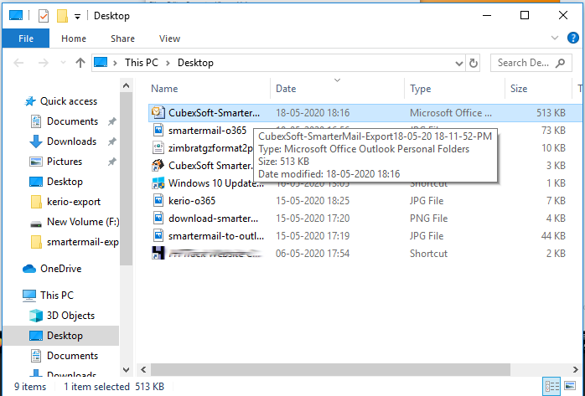Select the Windows 10 Update shortcut icon
Screen dimensions: 585x396
point(158,183)
